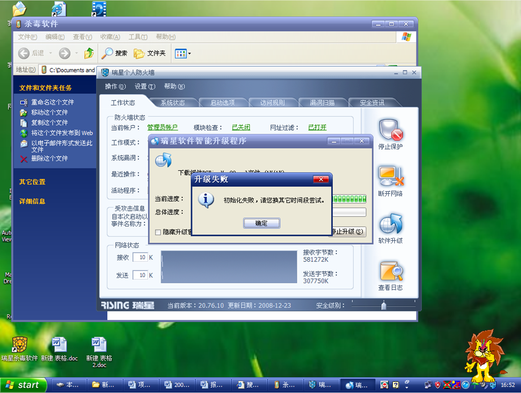521x393 pixels.
Task: Open the 收藏(A) menu in 杀毒软件 window
Action: [110, 37]
